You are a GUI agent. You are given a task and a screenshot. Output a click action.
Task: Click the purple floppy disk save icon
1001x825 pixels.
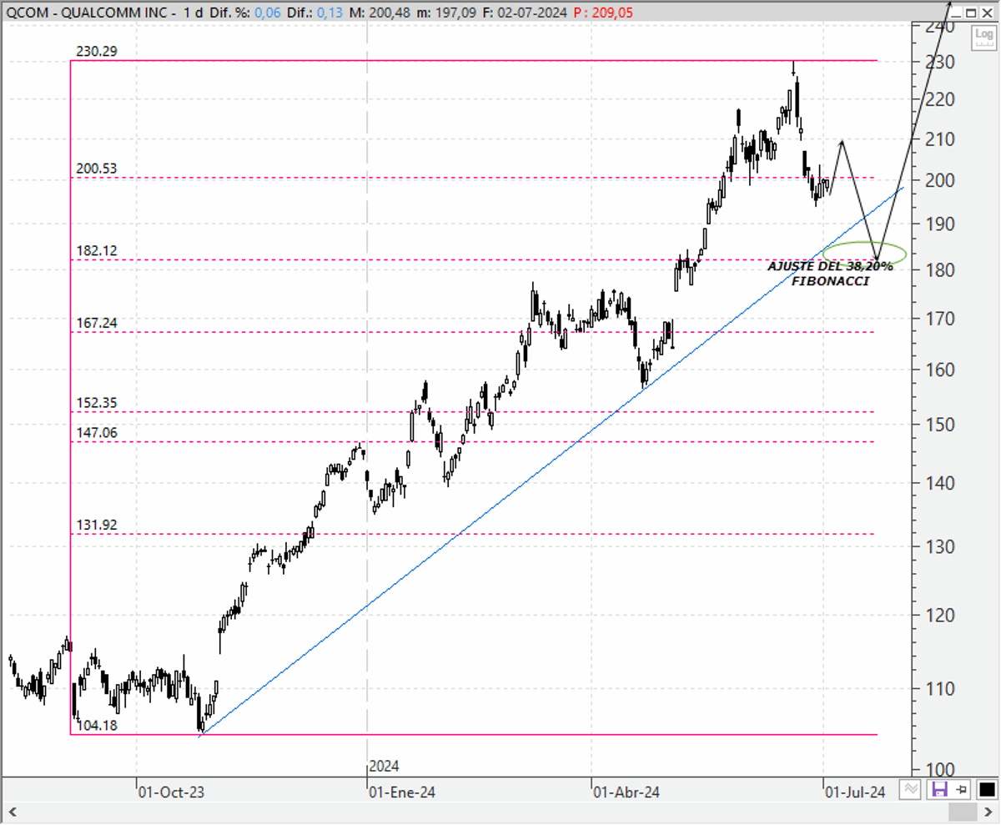click(x=940, y=789)
